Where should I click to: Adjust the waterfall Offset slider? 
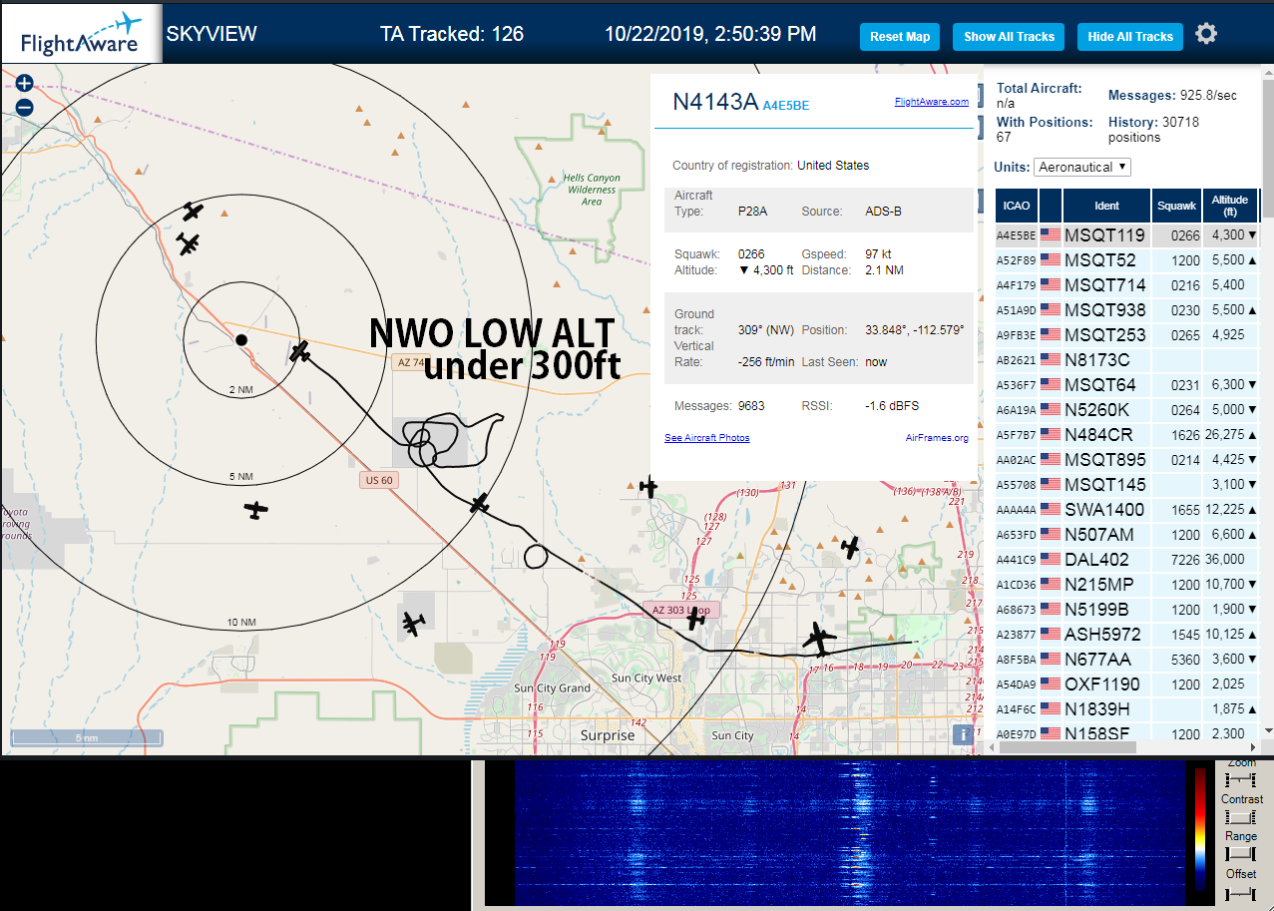tap(1241, 892)
